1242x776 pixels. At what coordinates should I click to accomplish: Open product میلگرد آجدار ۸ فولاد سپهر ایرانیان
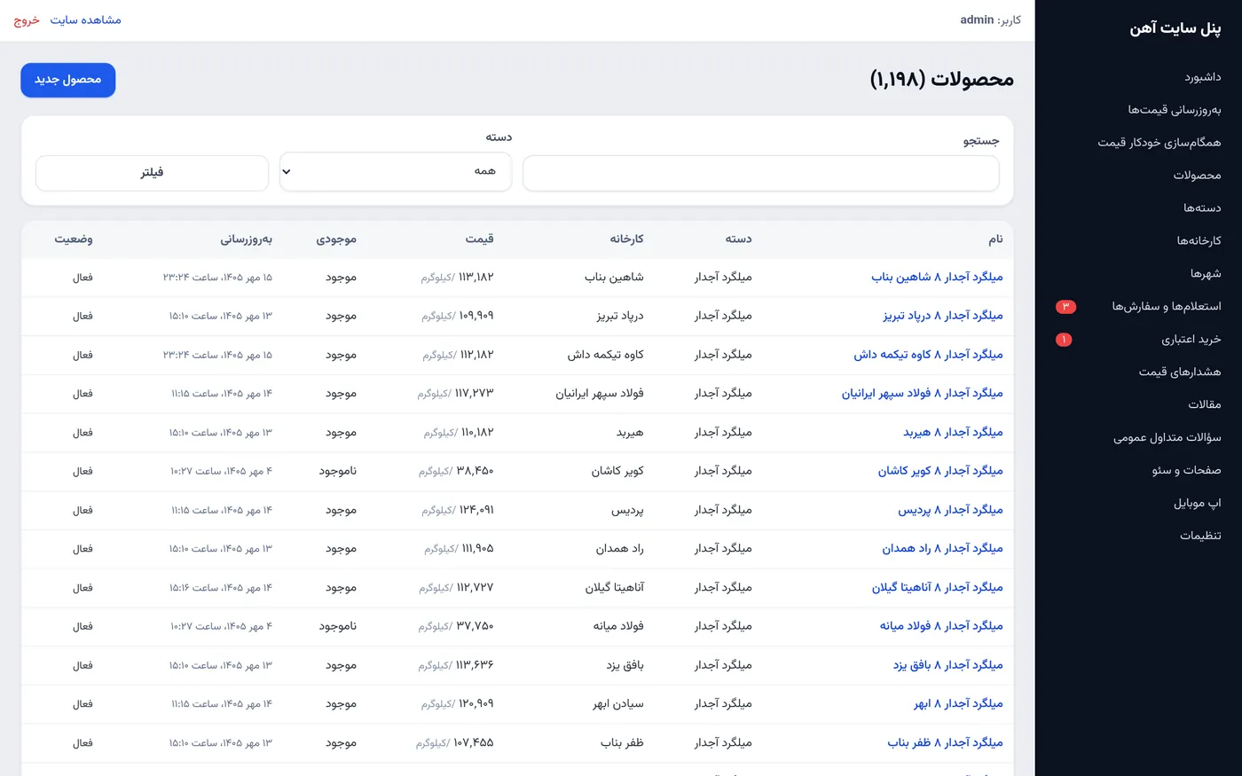(x=923, y=394)
